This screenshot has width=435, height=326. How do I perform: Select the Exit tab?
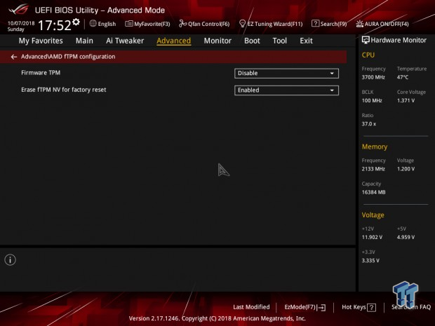tap(306, 41)
